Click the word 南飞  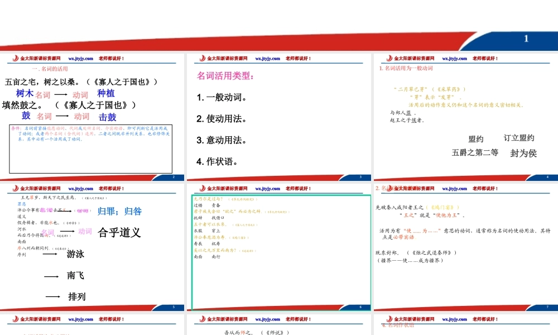pos(75,275)
